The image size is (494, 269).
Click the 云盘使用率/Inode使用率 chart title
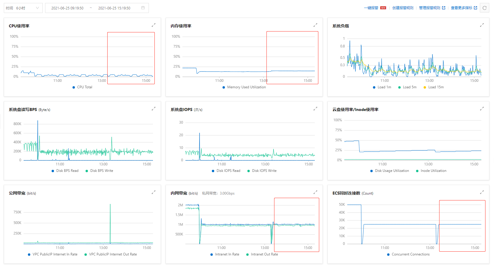[355, 109]
